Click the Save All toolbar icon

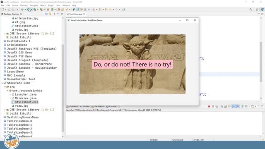click(x=13, y=10)
